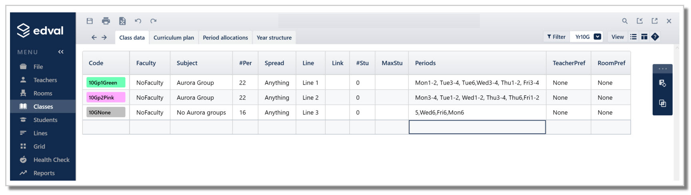This screenshot has width=691, height=195.
Task: Click the save icon in toolbar
Action: tap(90, 21)
